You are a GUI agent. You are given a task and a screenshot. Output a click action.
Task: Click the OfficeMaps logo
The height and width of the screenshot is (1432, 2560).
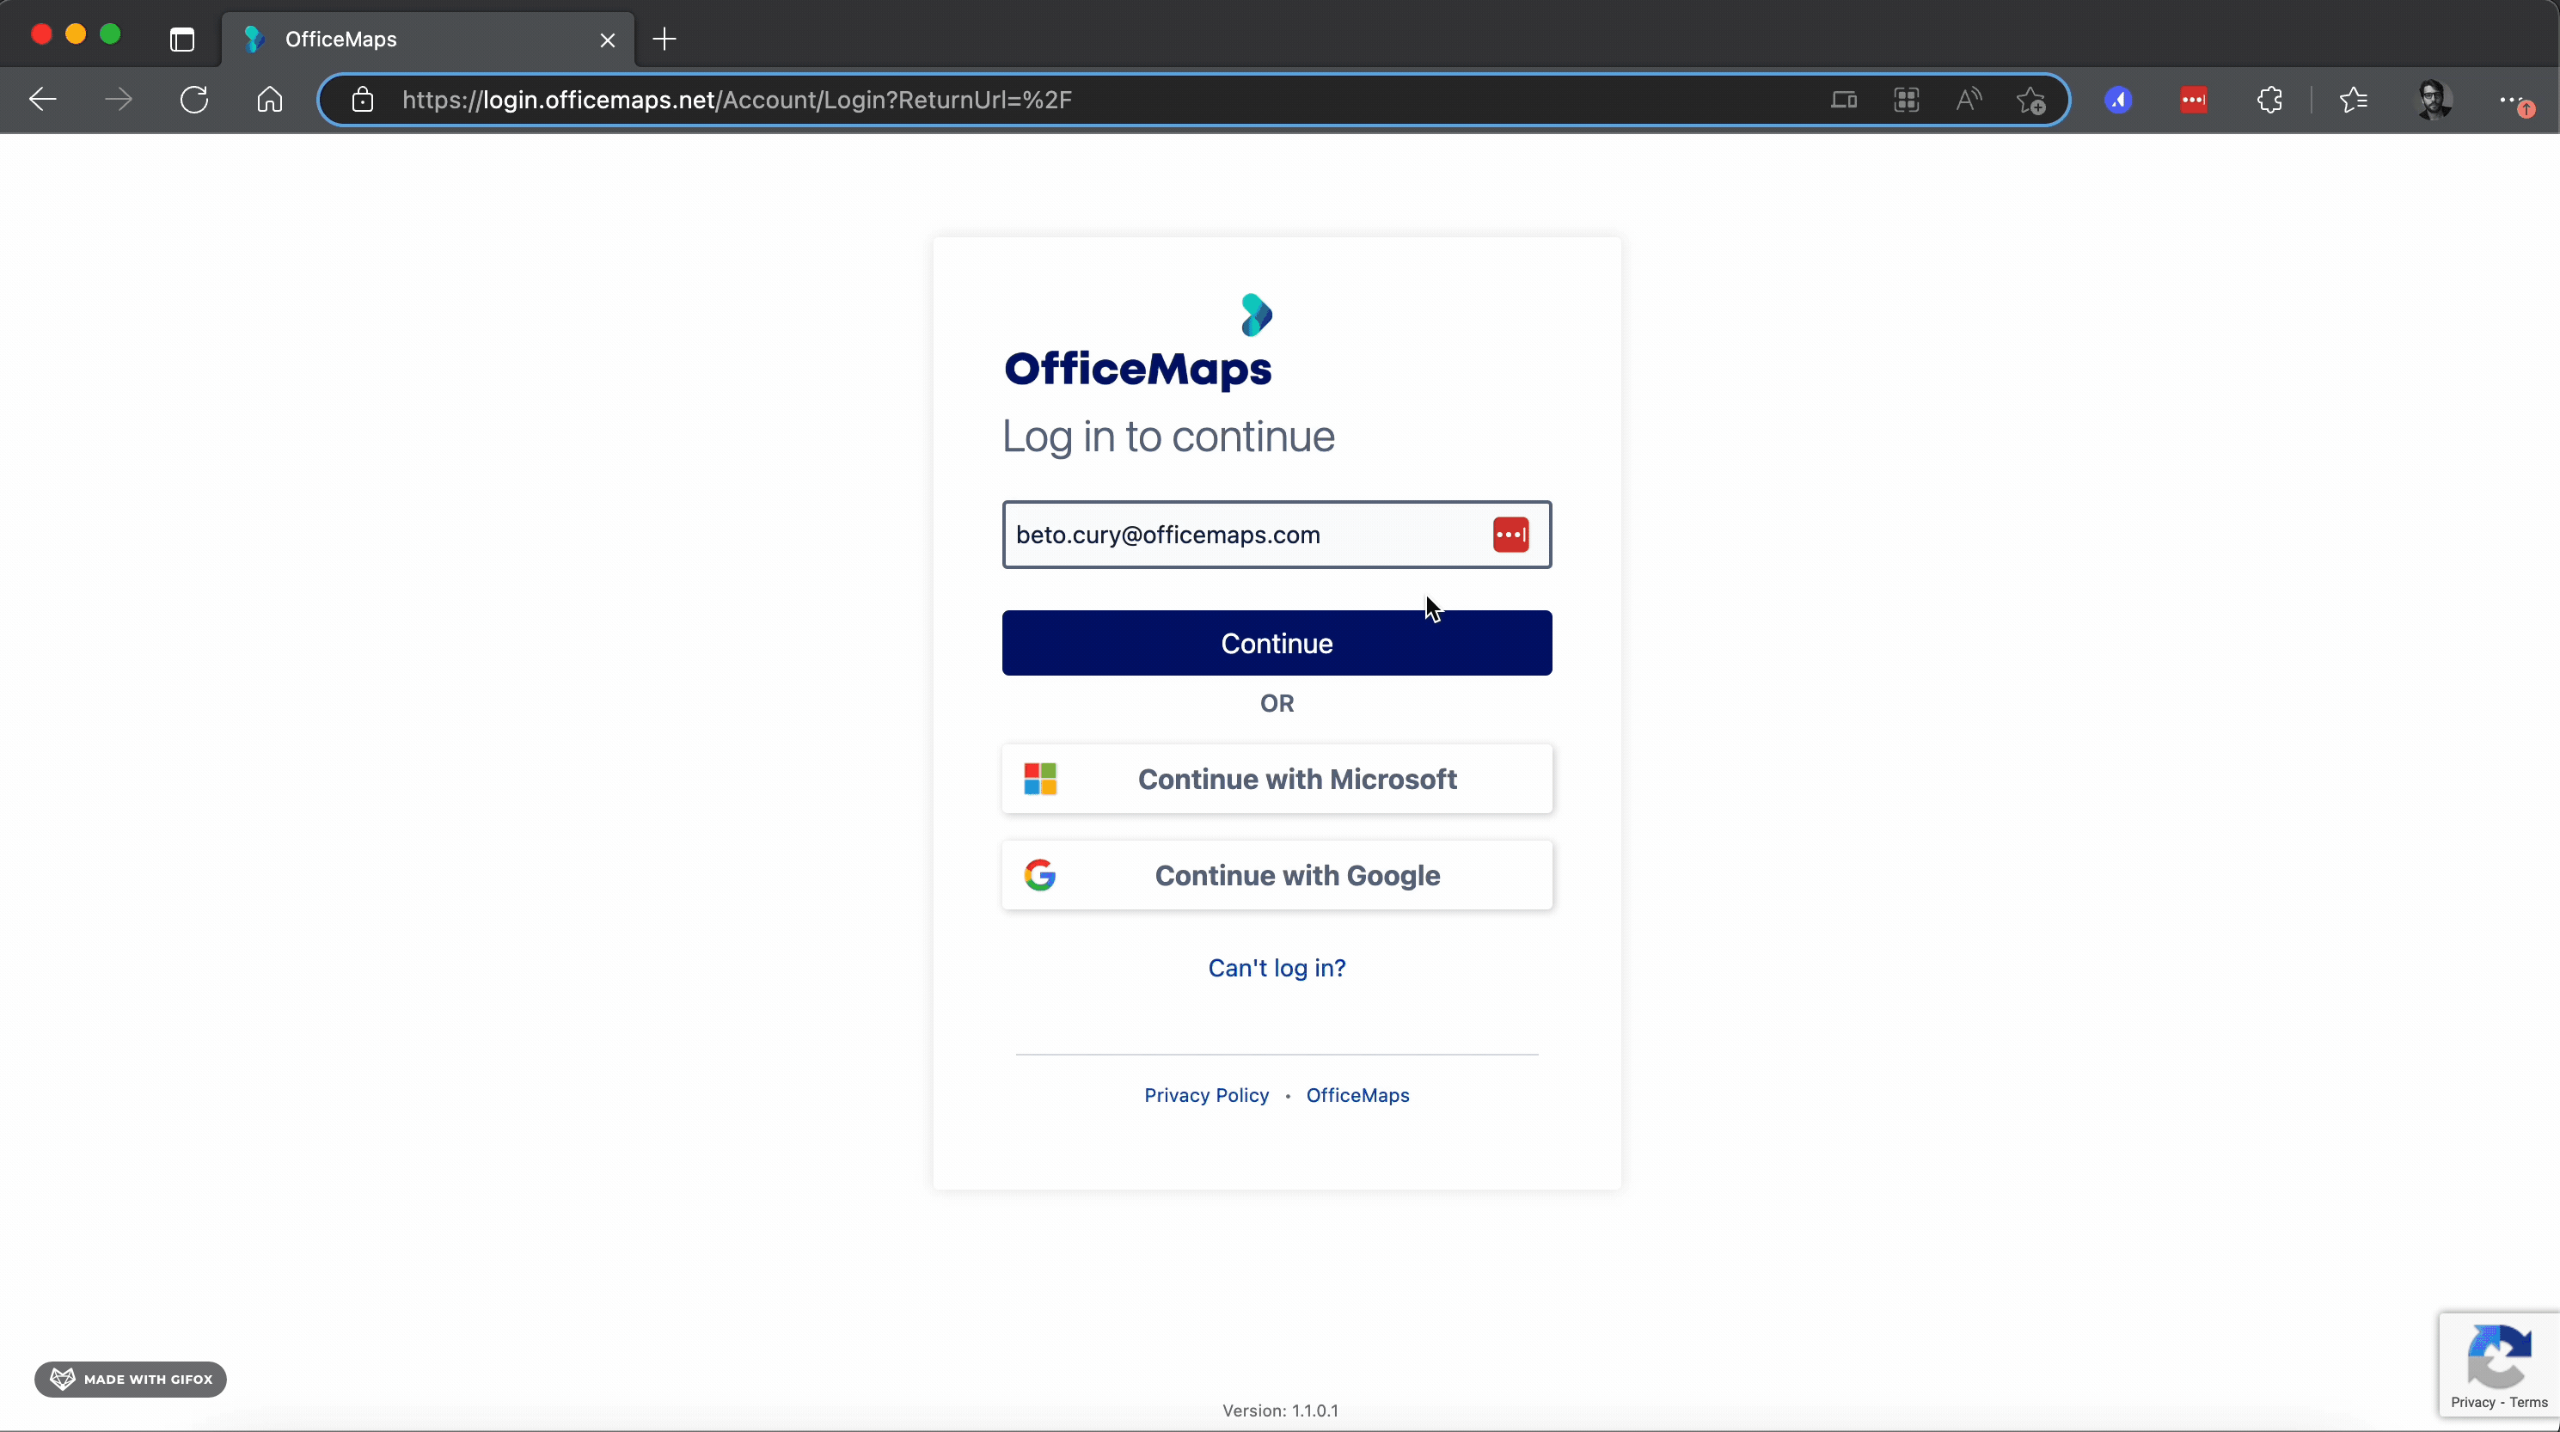coord(1139,342)
